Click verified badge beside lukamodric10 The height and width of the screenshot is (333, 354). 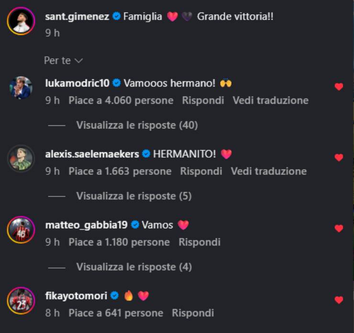tap(117, 83)
